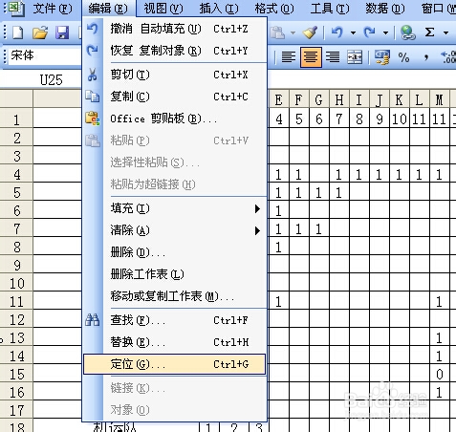Open the 数据(D) menu
Viewport: 456px width, 432px height.
click(x=385, y=9)
